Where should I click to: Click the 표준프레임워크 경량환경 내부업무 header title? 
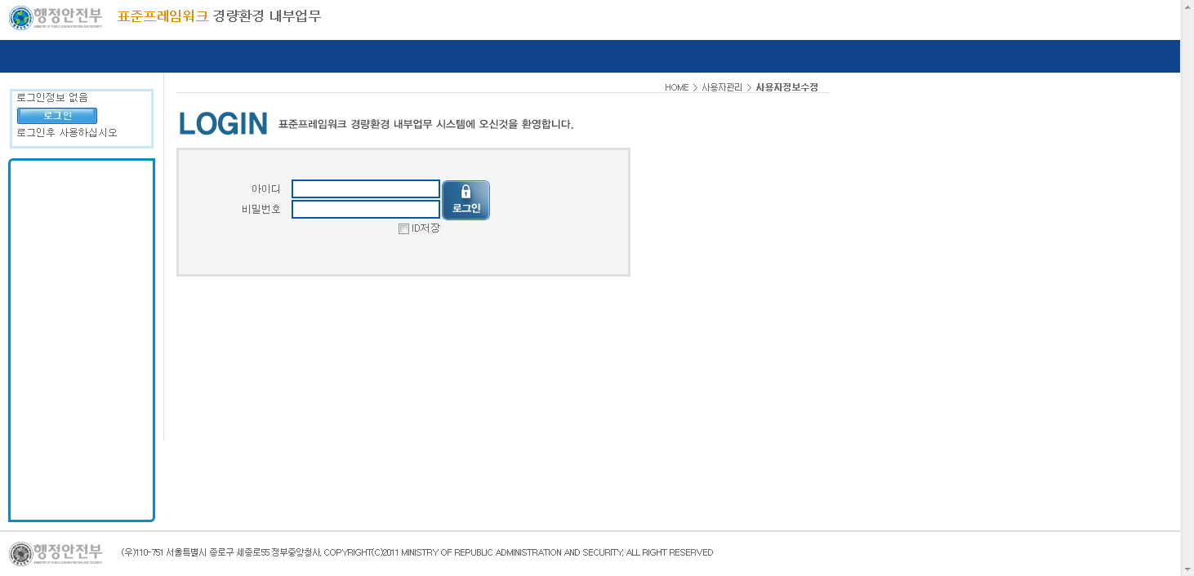pyautogui.click(x=219, y=16)
